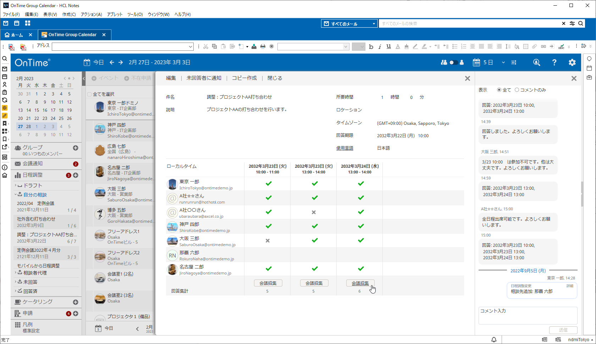Go to next week arrow

click(121, 62)
